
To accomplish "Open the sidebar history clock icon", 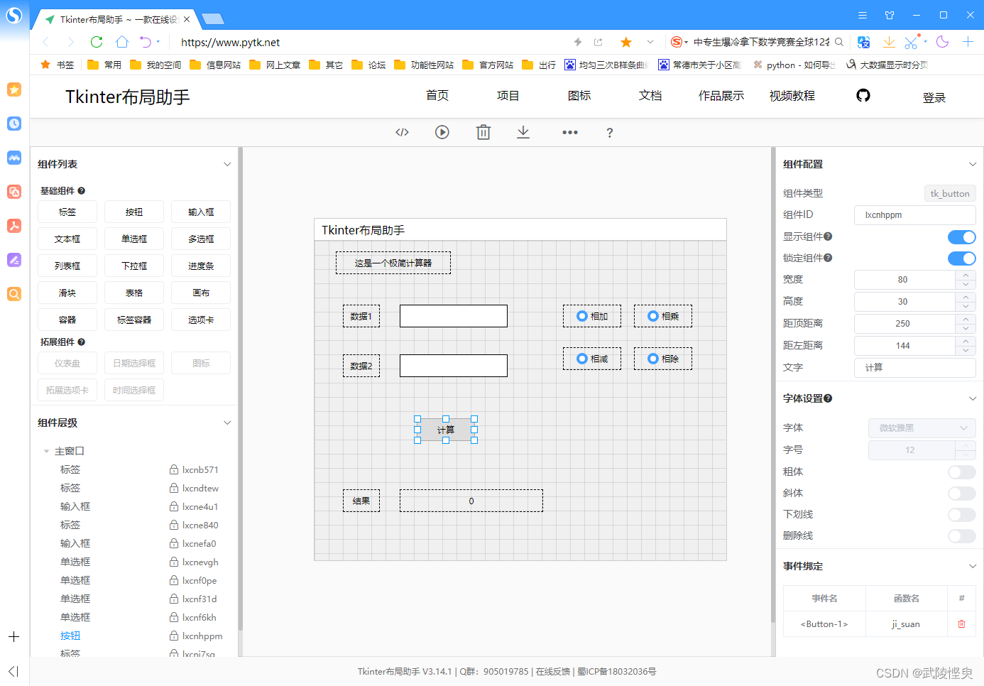I will point(14,124).
